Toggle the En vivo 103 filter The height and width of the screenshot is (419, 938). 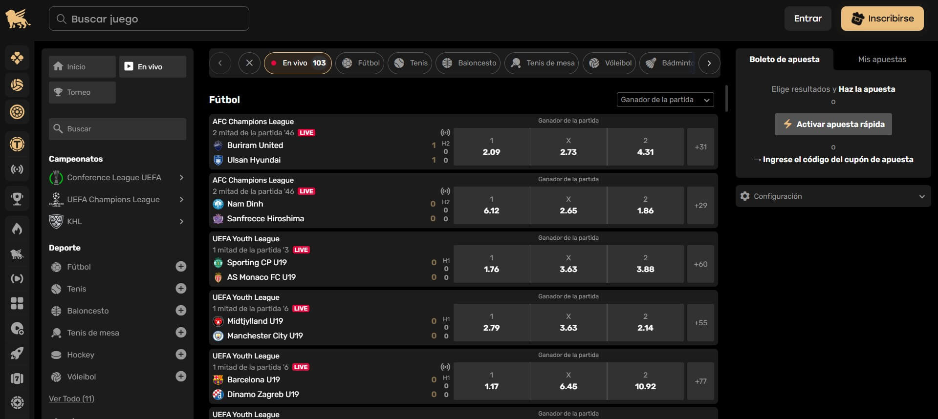point(298,63)
